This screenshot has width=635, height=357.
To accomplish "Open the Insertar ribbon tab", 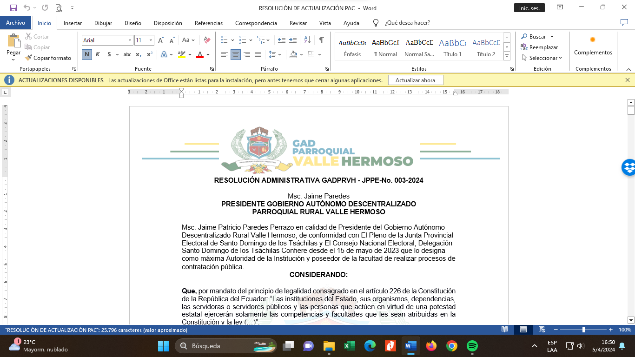I will (73, 23).
